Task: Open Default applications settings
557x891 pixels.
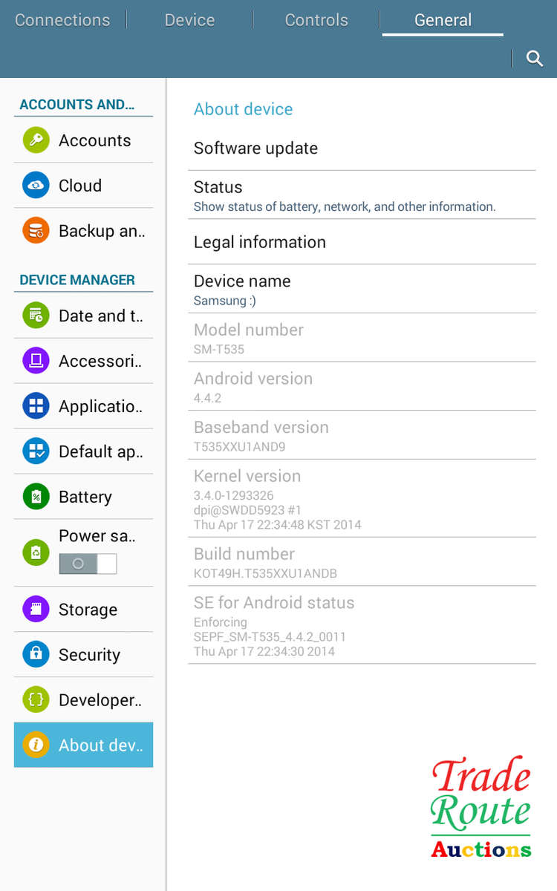Action: 34,451
